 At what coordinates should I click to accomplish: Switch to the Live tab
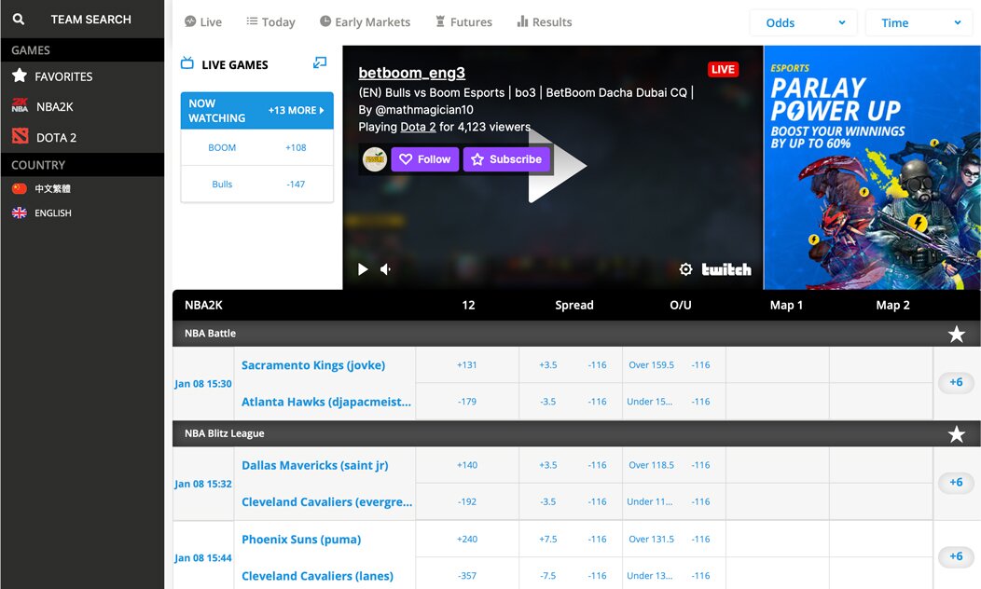pyautogui.click(x=202, y=21)
